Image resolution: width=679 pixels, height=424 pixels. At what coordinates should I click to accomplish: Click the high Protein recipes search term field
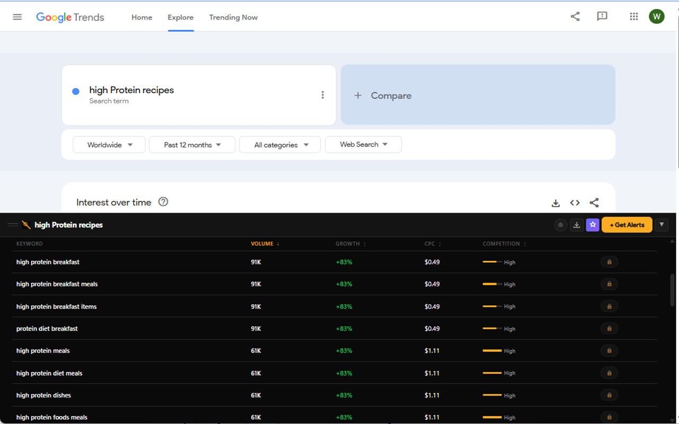199,95
